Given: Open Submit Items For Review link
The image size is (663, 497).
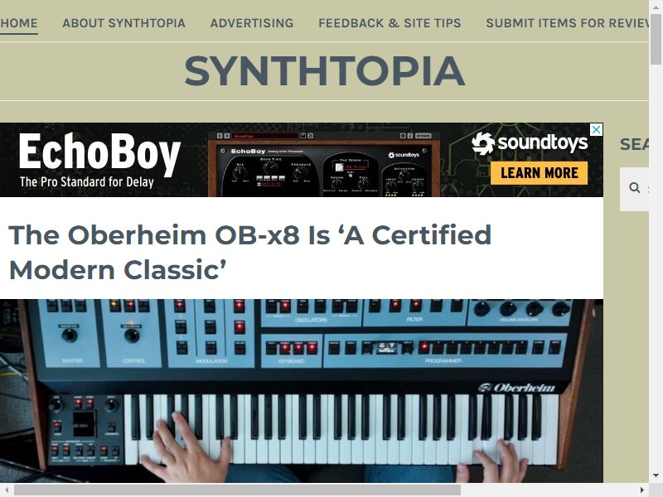Looking at the screenshot, I should pos(567,23).
